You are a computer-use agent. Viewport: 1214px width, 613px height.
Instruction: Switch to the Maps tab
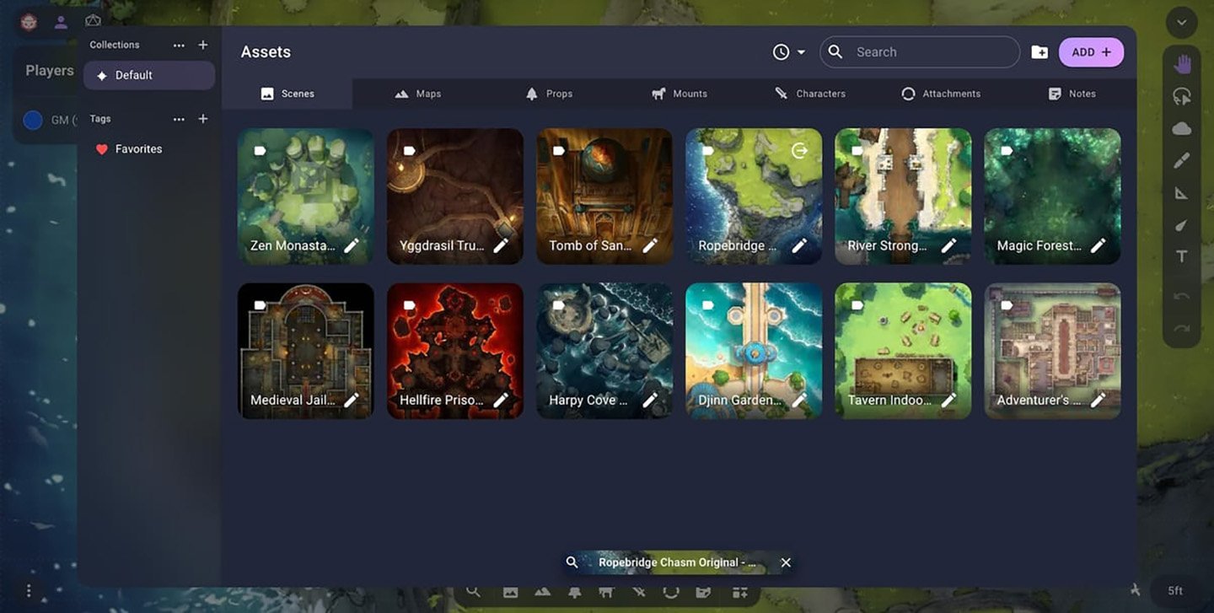(x=418, y=94)
